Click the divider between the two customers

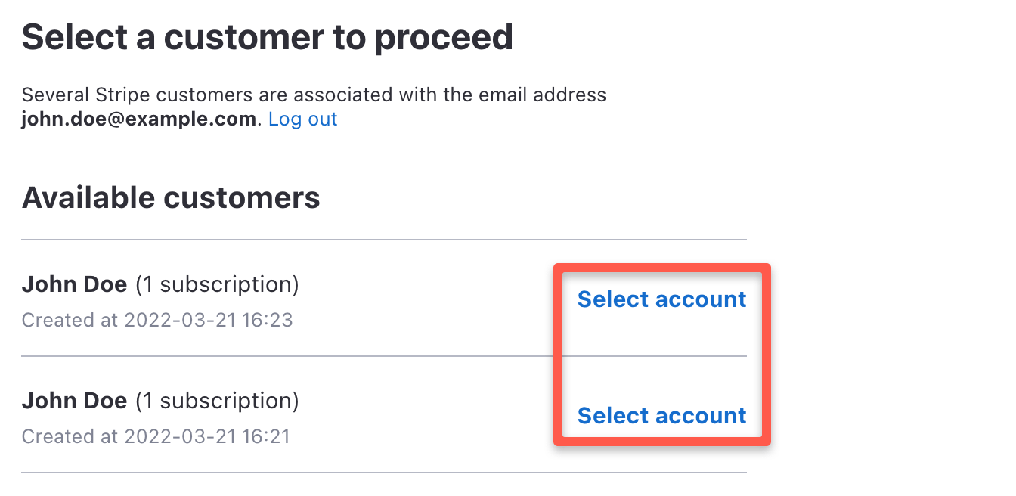pyautogui.click(x=287, y=356)
